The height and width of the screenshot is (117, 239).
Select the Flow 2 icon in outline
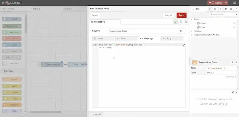coord(198,23)
